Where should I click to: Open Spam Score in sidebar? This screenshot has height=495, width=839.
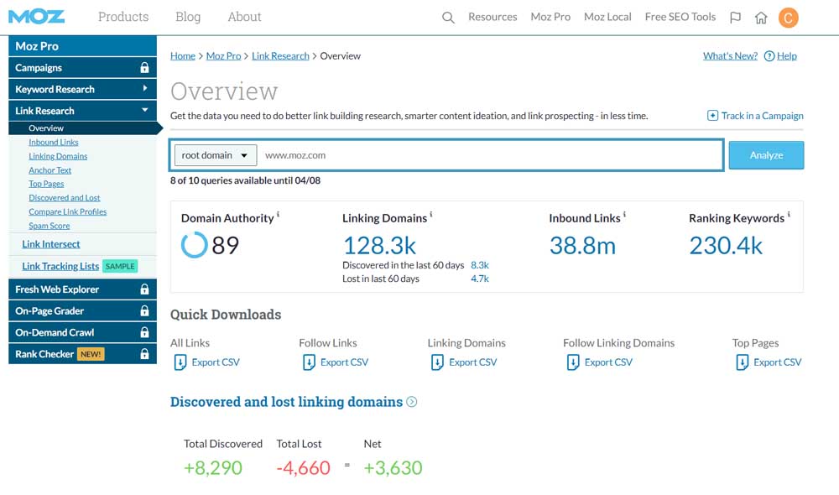pyautogui.click(x=50, y=226)
